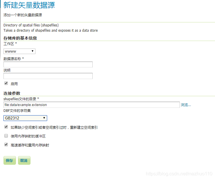The height and width of the screenshot is (179, 215).
Task: Toggle 高速缓存和重用内存映射 checkbox
Action: pyautogui.click(x=6, y=145)
